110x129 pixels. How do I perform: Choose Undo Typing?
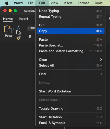point(70,11)
